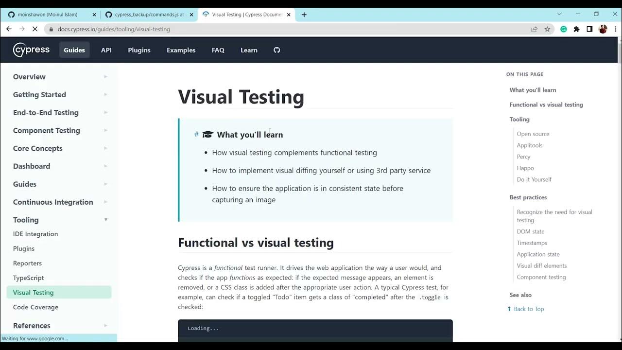
Task: Click Back to Top link
Action: coord(526,309)
